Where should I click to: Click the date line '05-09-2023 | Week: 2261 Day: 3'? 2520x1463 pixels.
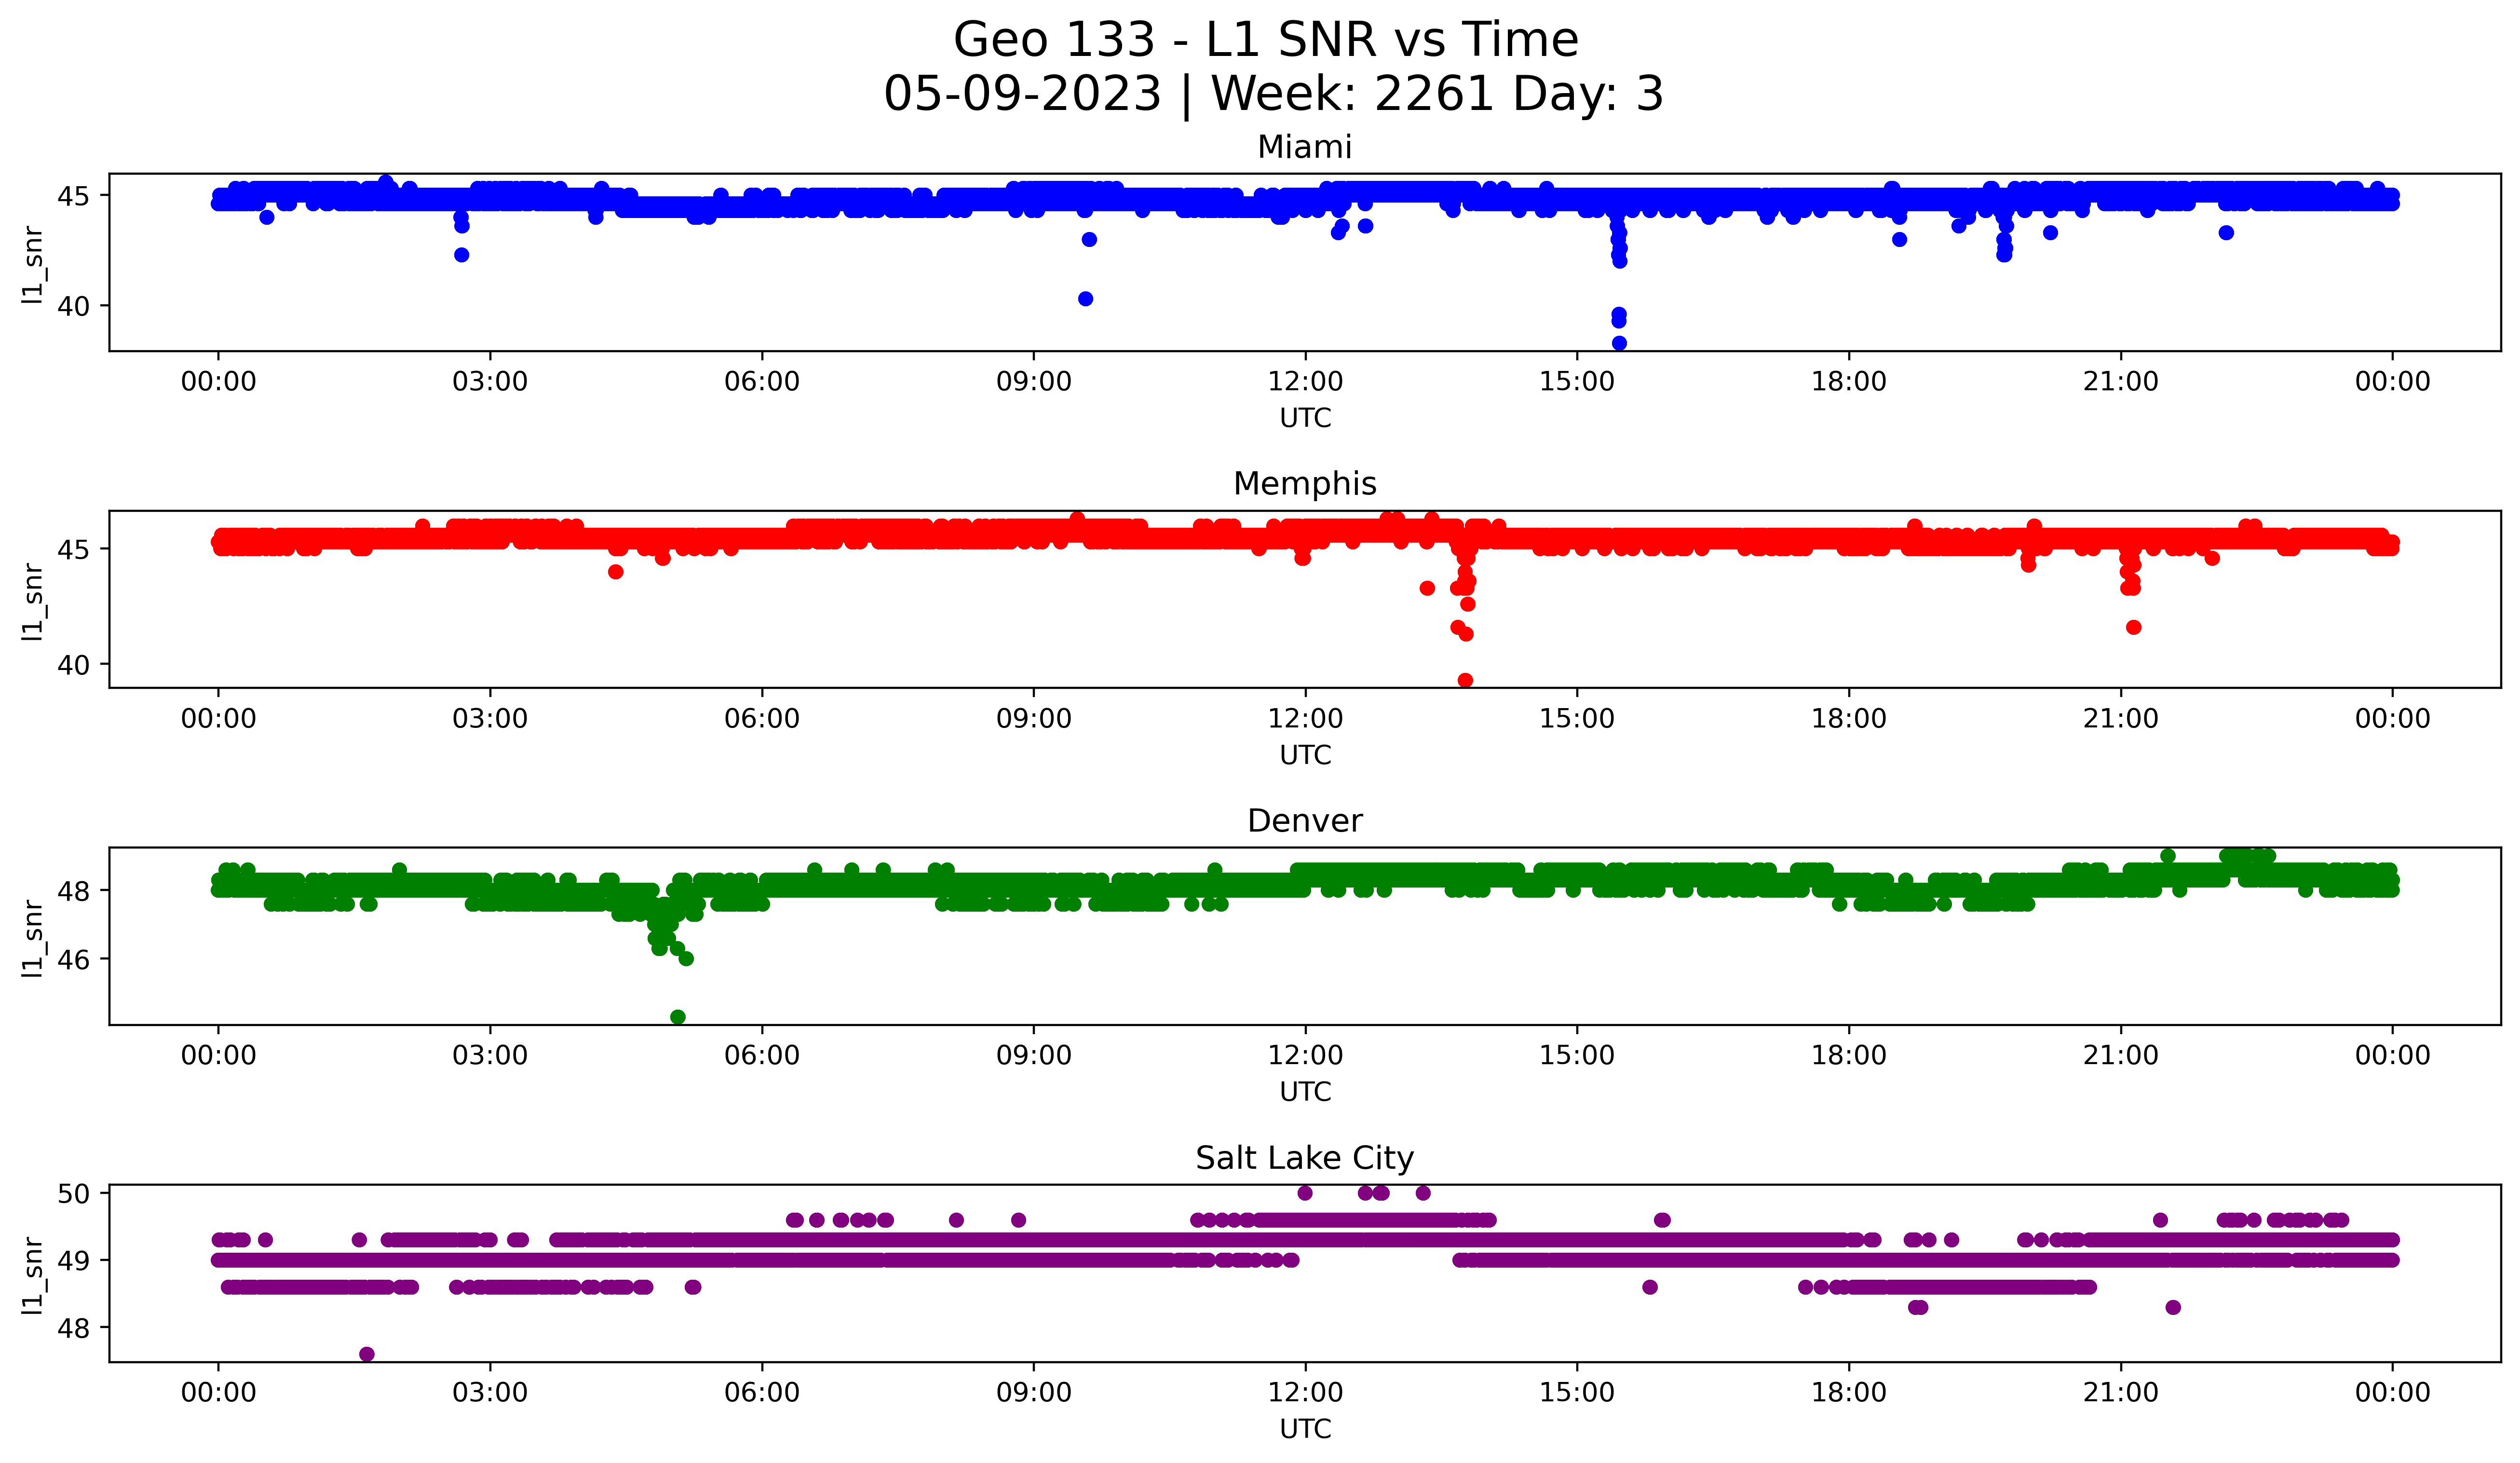pyautogui.click(x=1273, y=94)
